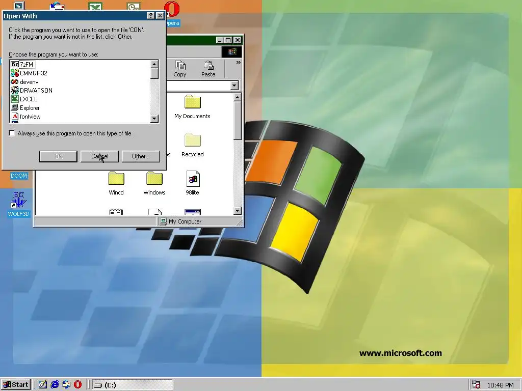
Task: Click the Task Scheduler tray icon
Action: [x=477, y=385]
